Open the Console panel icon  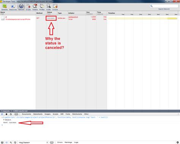click(x=55, y=7)
